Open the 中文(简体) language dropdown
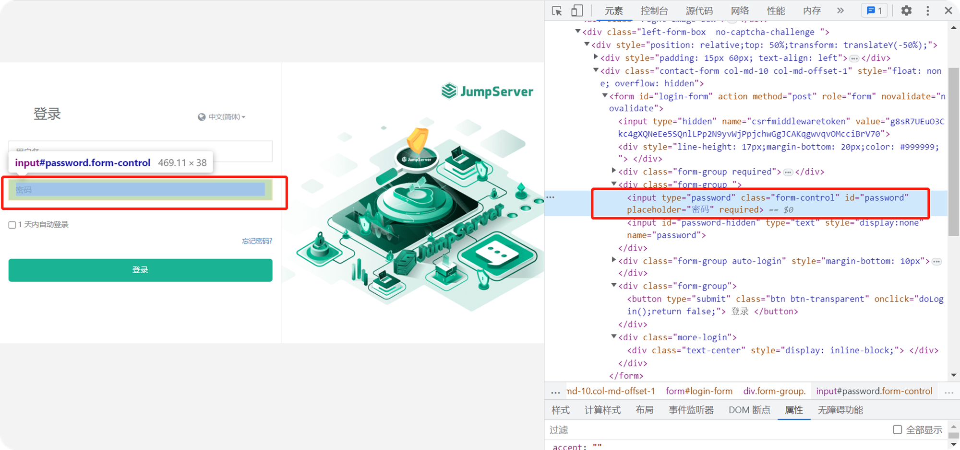Image resolution: width=960 pixels, height=450 pixels. tap(227, 117)
